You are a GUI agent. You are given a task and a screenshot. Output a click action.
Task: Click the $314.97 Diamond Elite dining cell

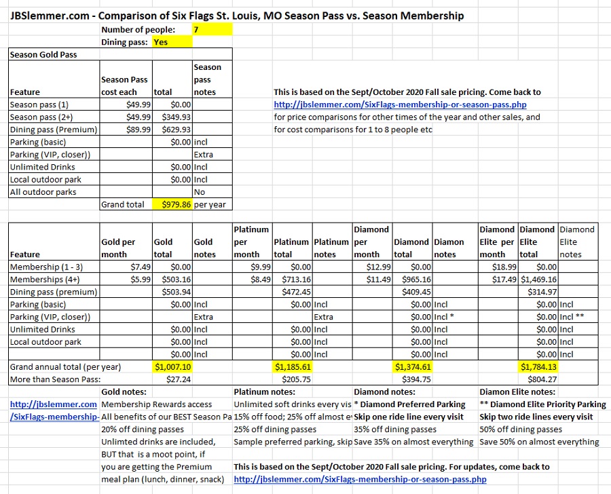pos(538,292)
